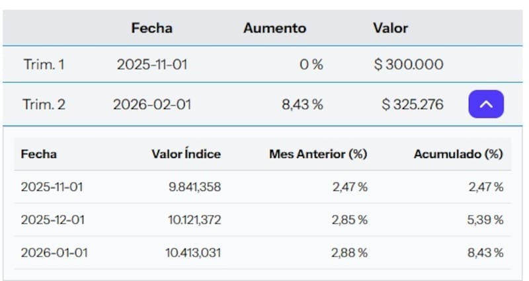Click the Valor Índice column header
529x281 pixels.
(186, 154)
